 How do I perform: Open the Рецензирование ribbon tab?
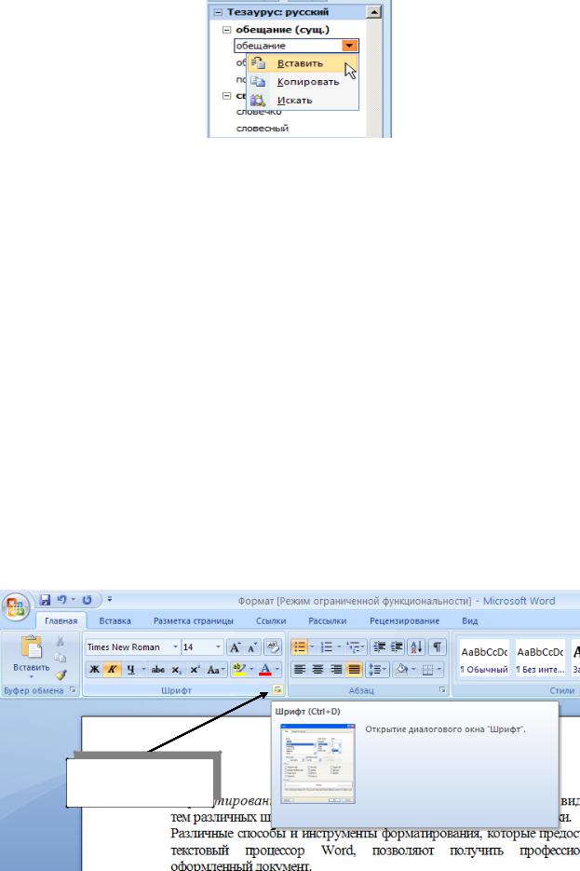click(405, 621)
